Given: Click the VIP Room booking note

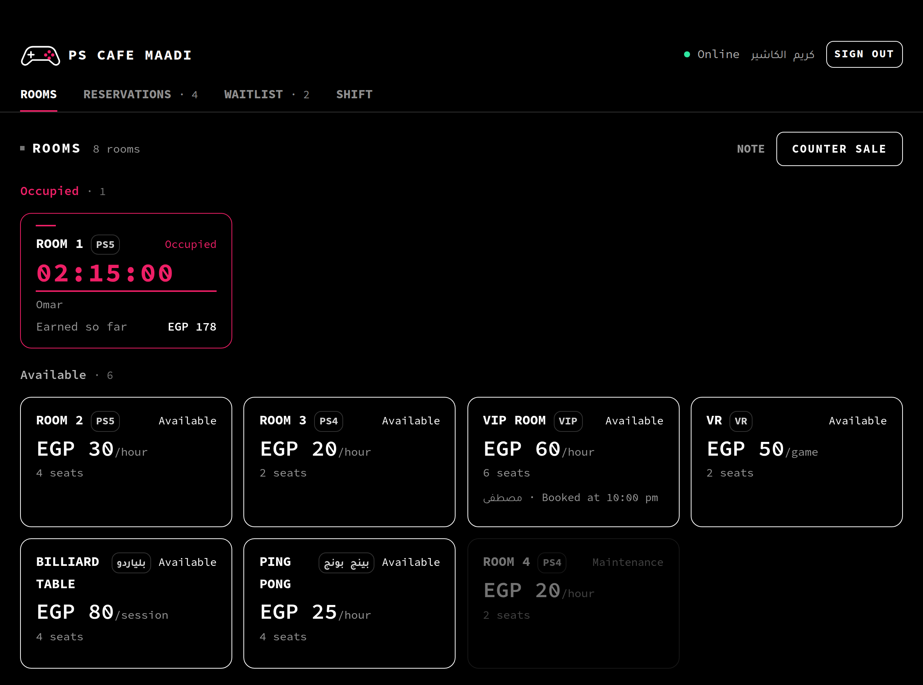Looking at the screenshot, I should [x=570, y=498].
